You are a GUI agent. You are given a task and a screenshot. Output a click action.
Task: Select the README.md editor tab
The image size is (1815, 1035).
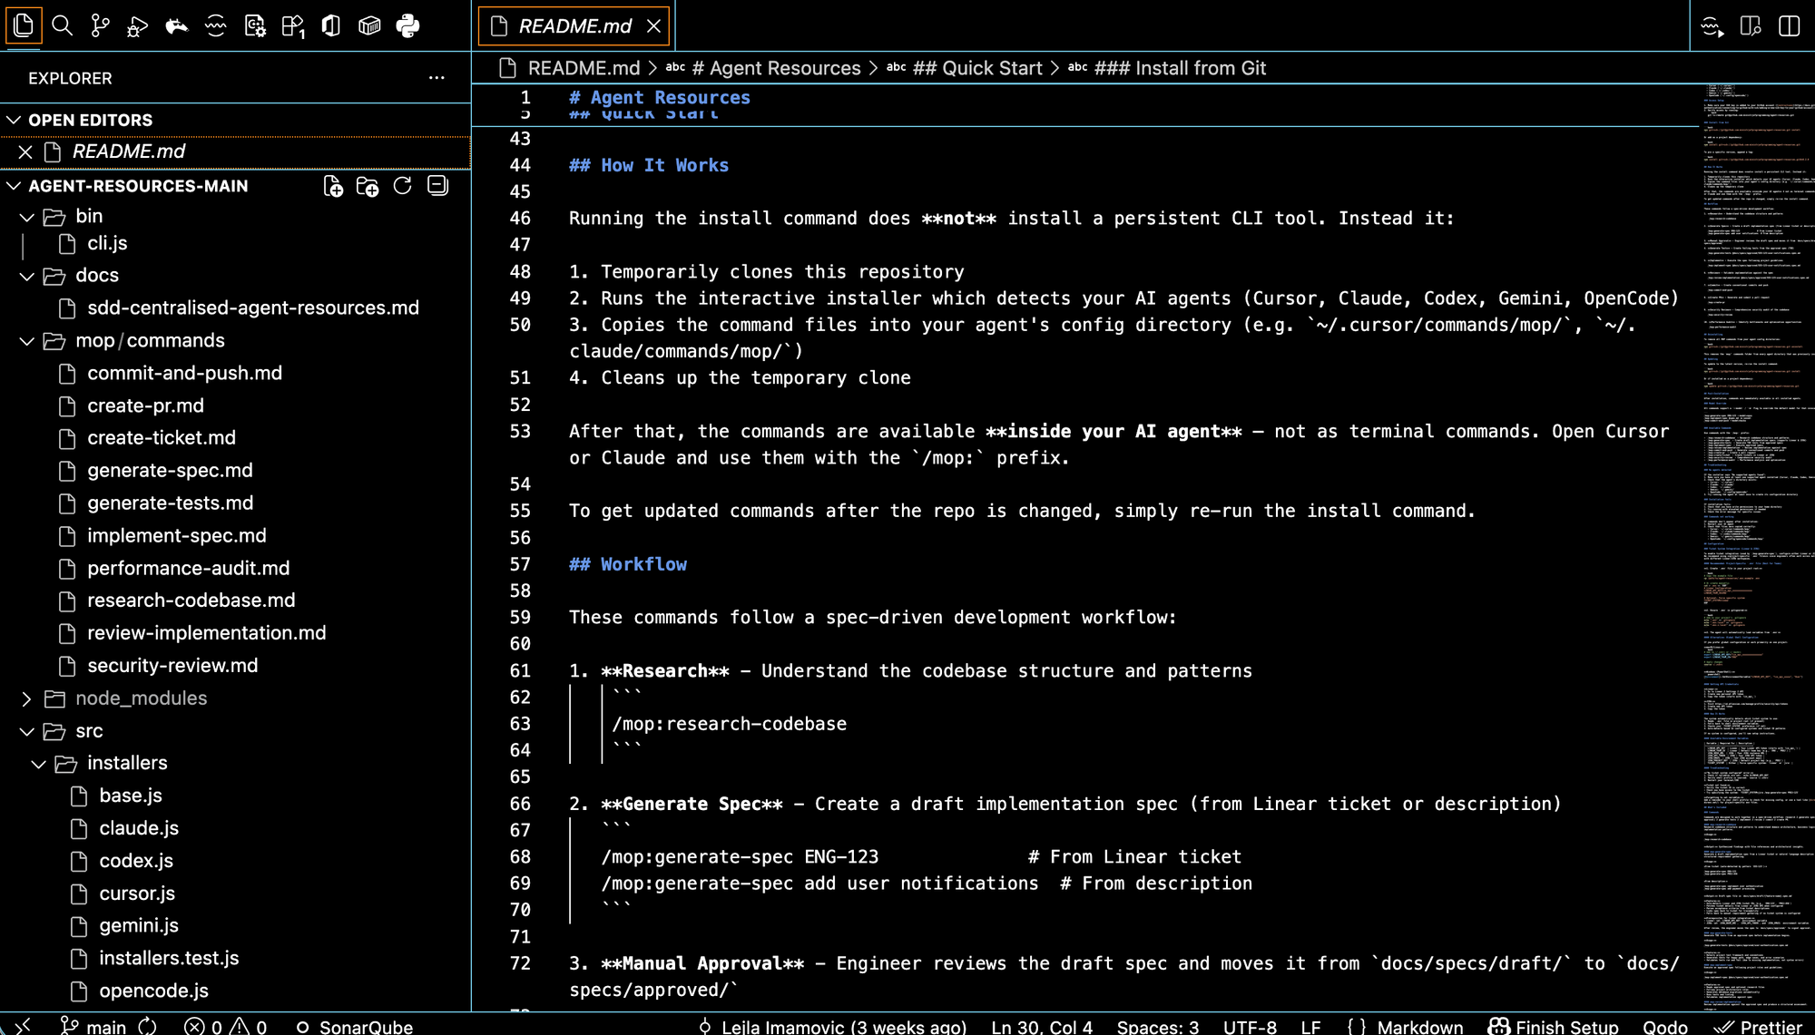574,26
